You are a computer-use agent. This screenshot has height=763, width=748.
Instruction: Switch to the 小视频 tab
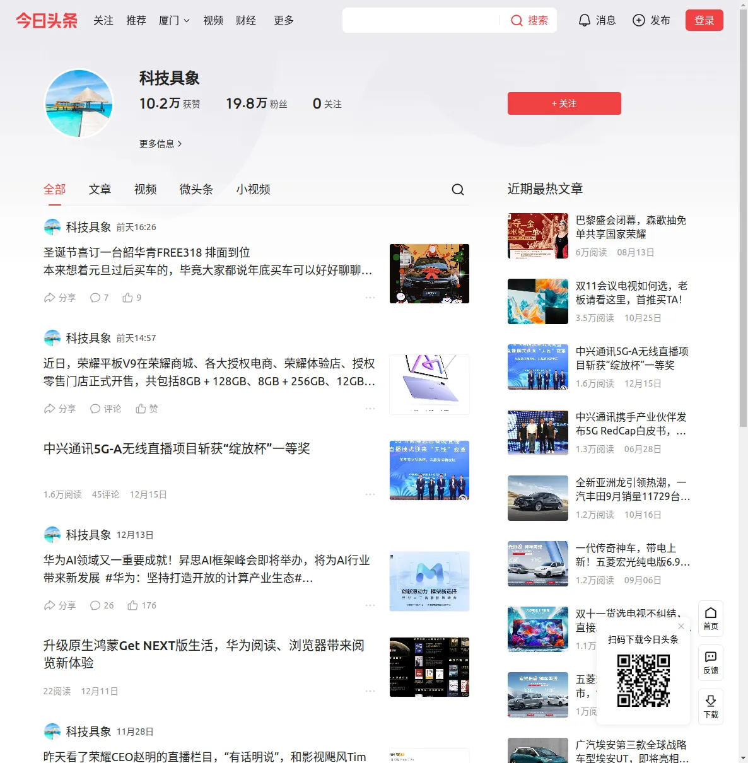pos(254,189)
